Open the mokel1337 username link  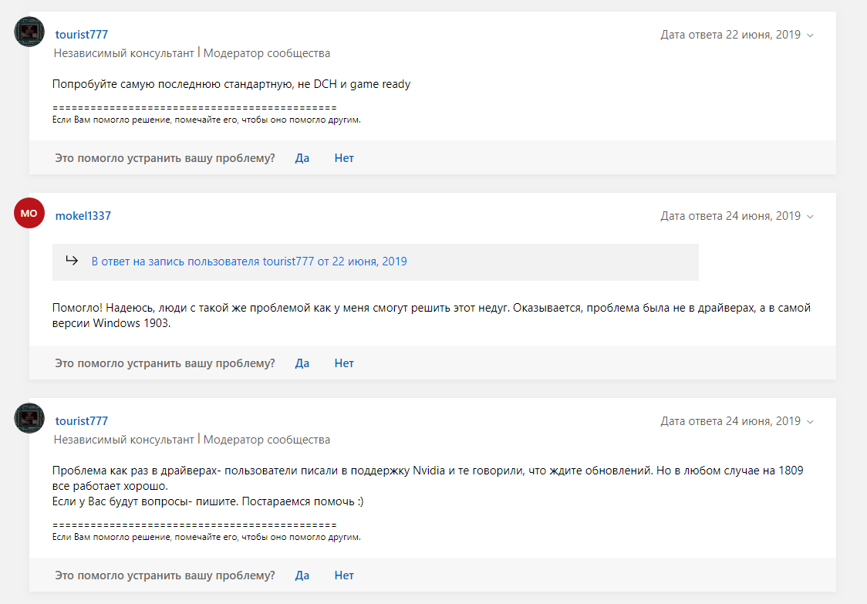click(x=83, y=216)
